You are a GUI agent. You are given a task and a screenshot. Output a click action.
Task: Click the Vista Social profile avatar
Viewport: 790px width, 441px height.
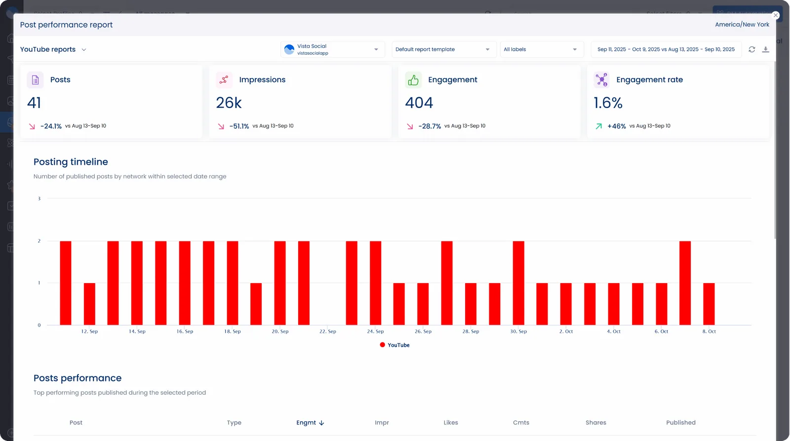tap(289, 49)
